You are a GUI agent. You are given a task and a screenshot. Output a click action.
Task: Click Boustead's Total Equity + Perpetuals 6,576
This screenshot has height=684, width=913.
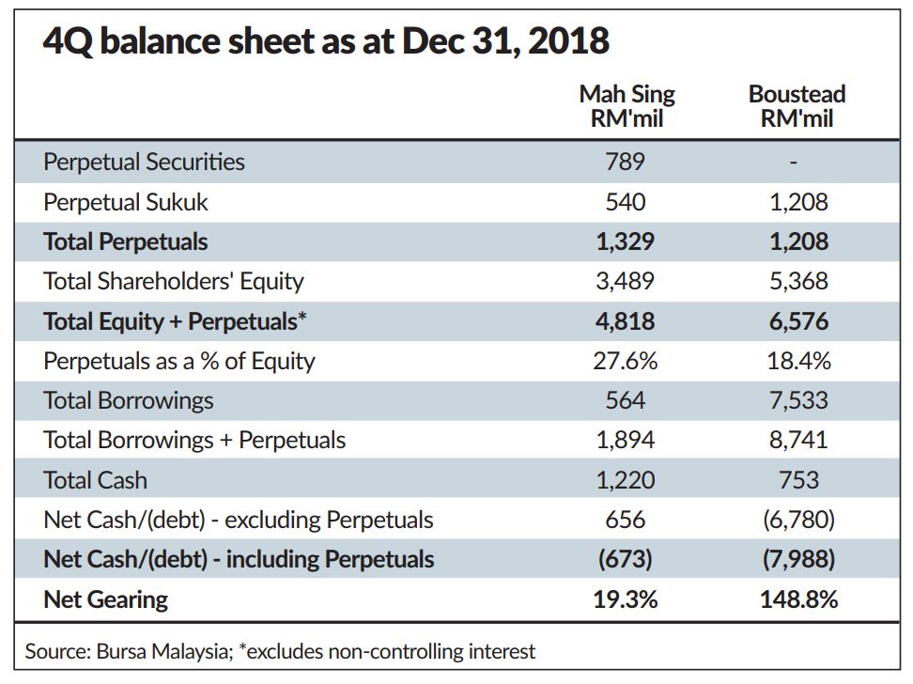tap(798, 321)
